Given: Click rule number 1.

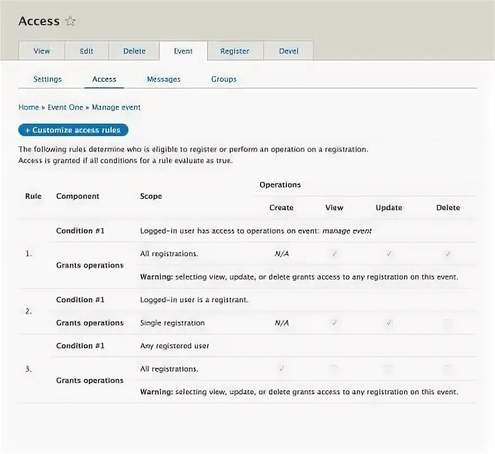Looking at the screenshot, I should click(x=29, y=253).
